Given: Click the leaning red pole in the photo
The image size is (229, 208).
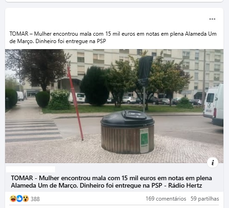Looking at the screenshot, I should pos(75,102).
